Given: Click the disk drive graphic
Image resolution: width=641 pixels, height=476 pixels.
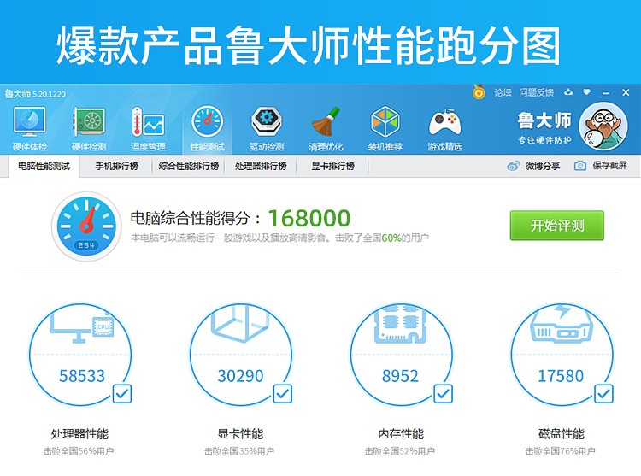Looking at the screenshot, I should 562,324.
